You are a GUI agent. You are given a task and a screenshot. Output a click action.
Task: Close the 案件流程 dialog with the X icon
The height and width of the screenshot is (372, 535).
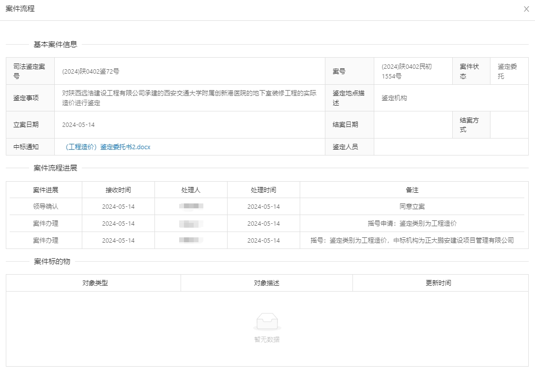526,9
